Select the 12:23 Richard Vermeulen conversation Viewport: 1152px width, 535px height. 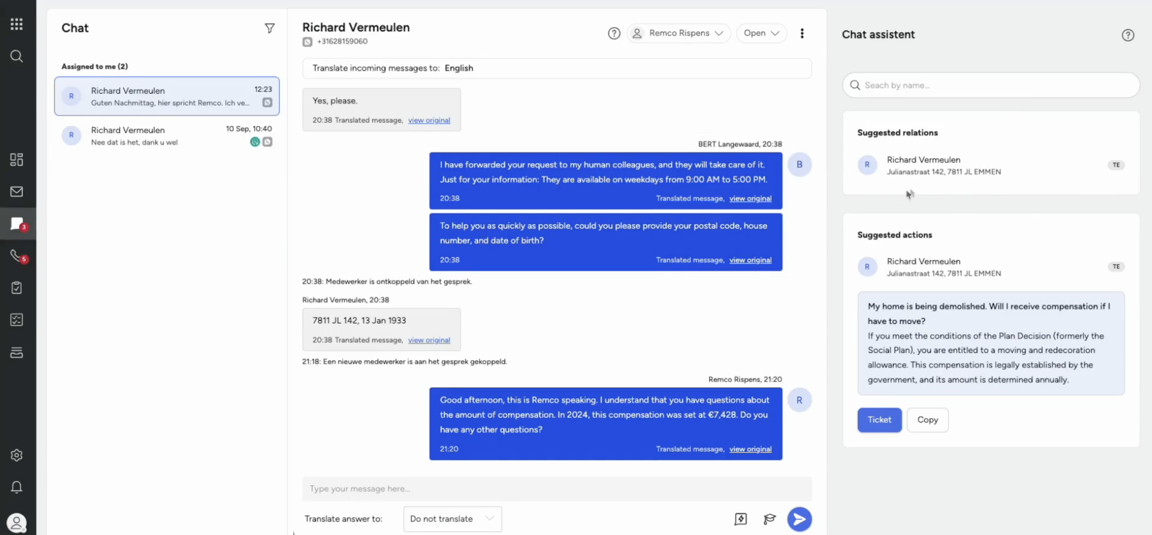coord(167,96)
